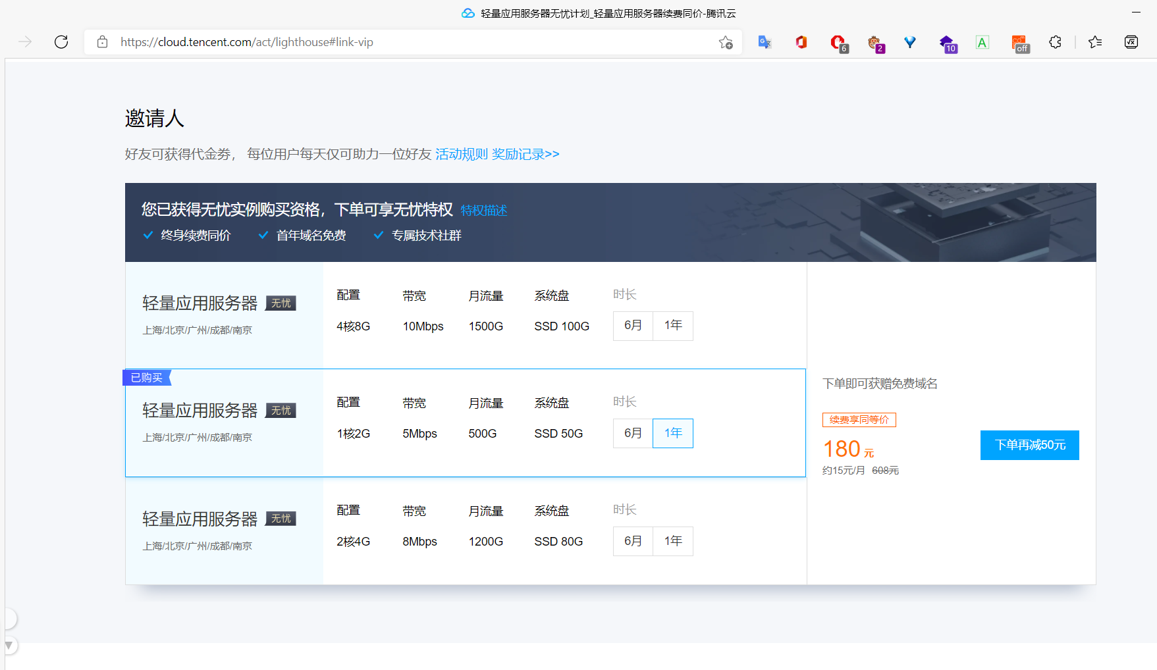Select 1年 duration for 1核2G server
This screenshot has width=1157, height=670.
tap(673, 433)
